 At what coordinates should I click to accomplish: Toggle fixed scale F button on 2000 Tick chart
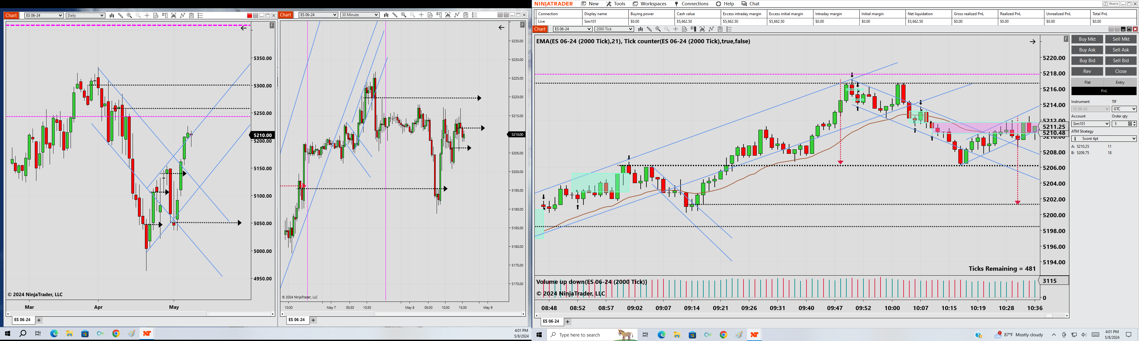coord(1066,39)
